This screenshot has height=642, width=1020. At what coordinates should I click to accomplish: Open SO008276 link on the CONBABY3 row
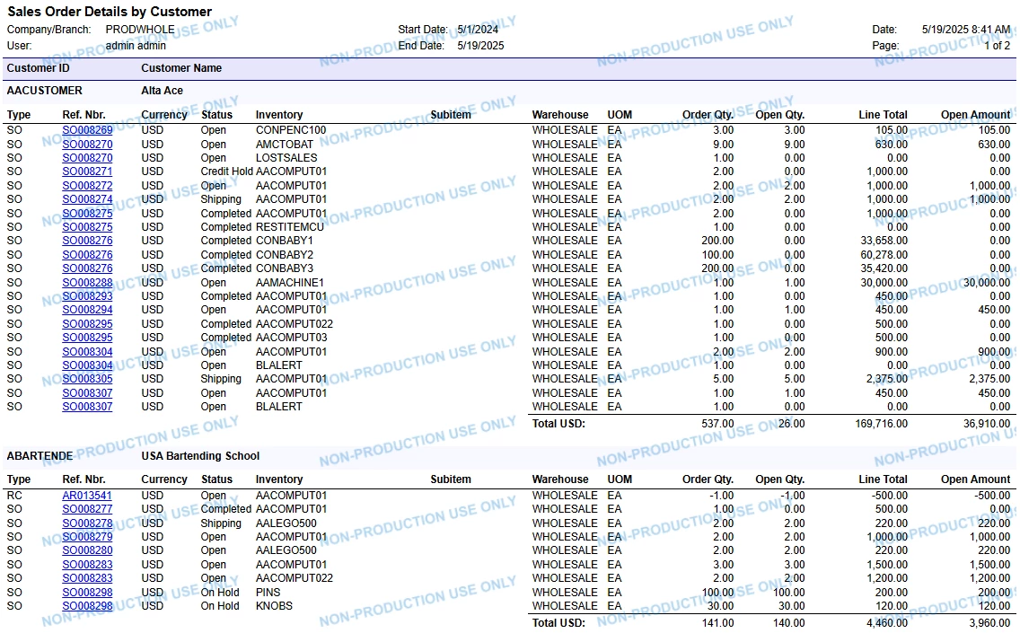[x=87, y=268]
